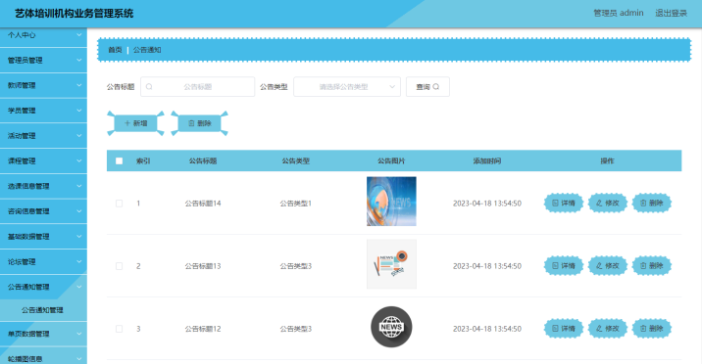Expand 论坛管理 sidebar menu
702x364 pixels.
point(43,261)
